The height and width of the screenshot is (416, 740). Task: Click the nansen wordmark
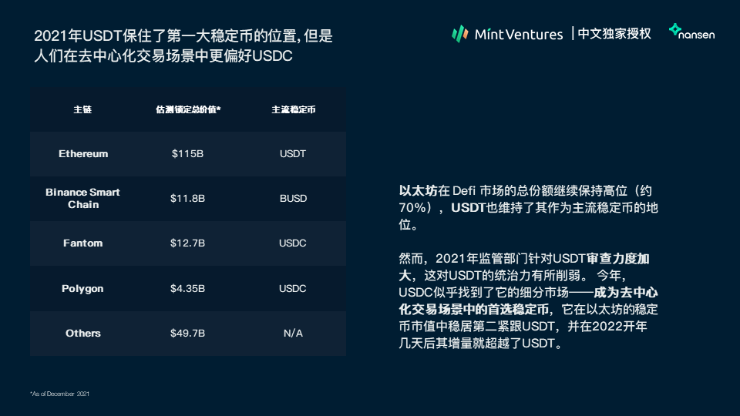[697, 35]
